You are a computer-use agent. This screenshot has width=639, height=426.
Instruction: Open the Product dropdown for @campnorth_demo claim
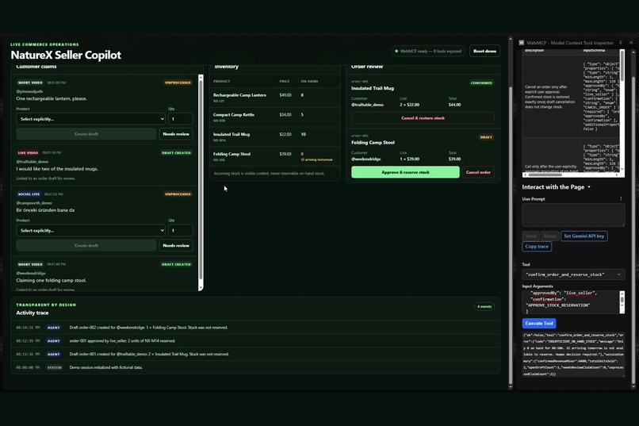(x=90, y=230)
